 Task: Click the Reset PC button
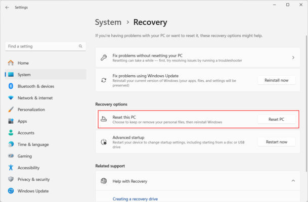pos(276,119)
